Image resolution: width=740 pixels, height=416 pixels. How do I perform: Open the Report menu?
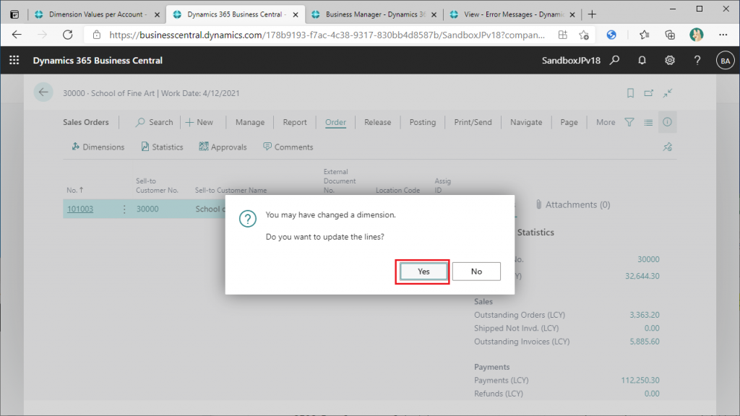tap(295, 122)
